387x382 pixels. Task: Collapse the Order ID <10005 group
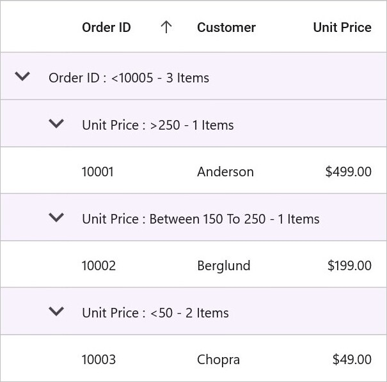(x=22, y=76)
